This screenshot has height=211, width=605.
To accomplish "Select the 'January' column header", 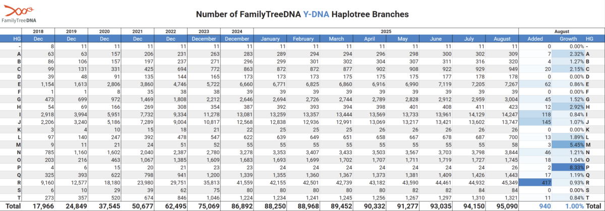I will tap(270, 39).
